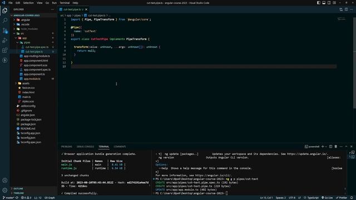Collapse the ANGULAR-COURSE-2023 root folder
356x200 pixels.
[12, 16]
